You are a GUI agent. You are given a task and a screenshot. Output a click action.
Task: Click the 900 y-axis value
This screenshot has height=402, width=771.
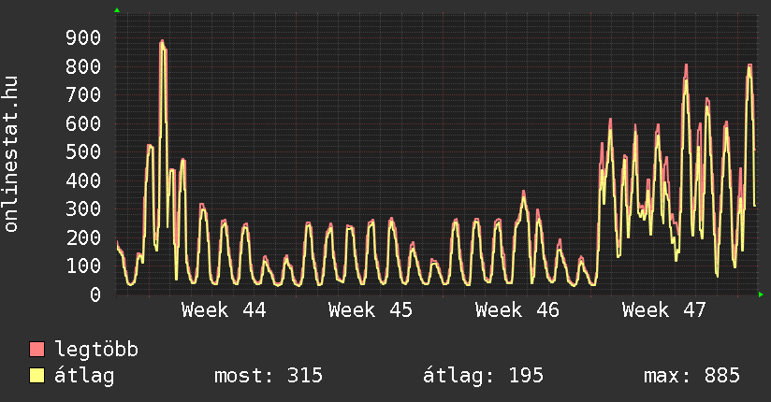pos(82,37)
